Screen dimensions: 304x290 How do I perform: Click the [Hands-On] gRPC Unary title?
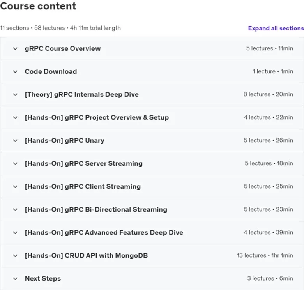pos(64,141)
